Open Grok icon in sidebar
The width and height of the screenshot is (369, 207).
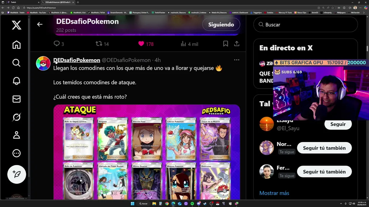click(x=16, y=117)
